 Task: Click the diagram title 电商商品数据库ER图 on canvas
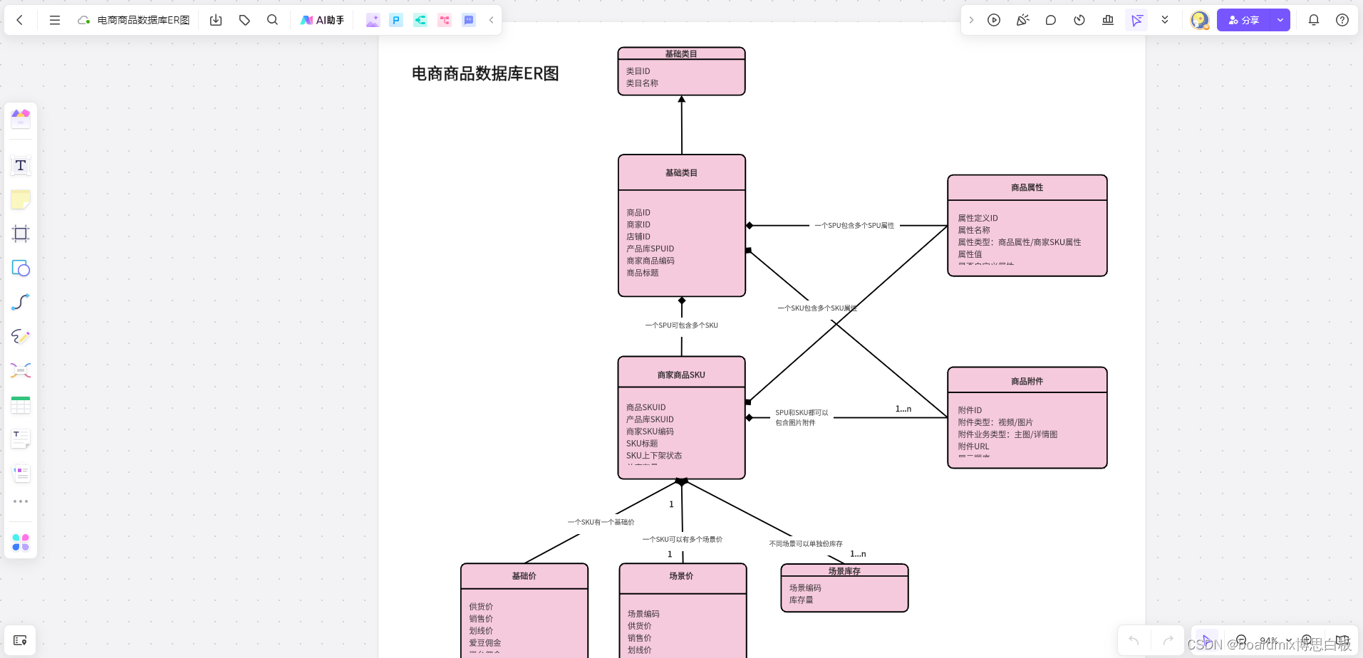(485, 73)
